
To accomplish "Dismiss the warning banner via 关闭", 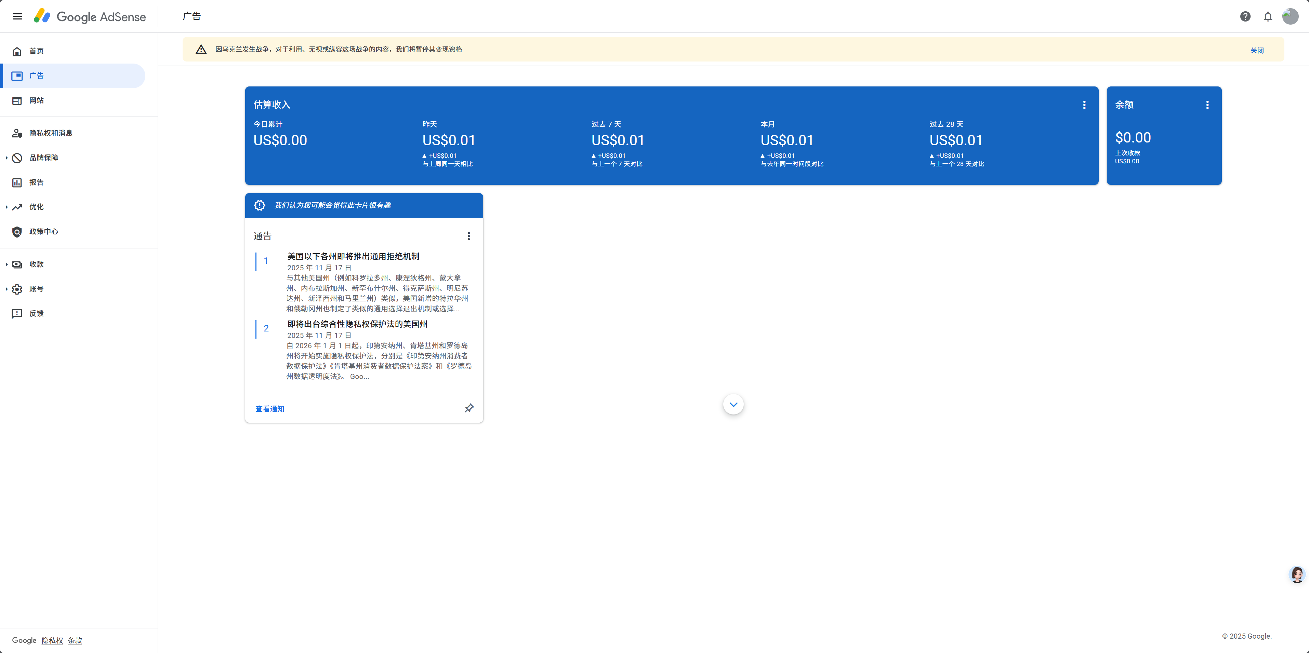I will 1257,50.
